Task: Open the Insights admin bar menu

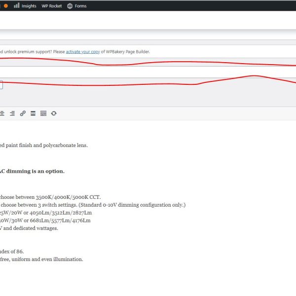Action: (x=25, y=6)
